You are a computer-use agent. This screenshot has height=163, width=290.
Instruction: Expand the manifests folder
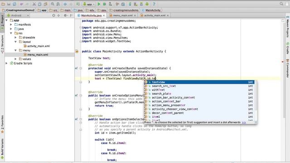pos(11,24)
